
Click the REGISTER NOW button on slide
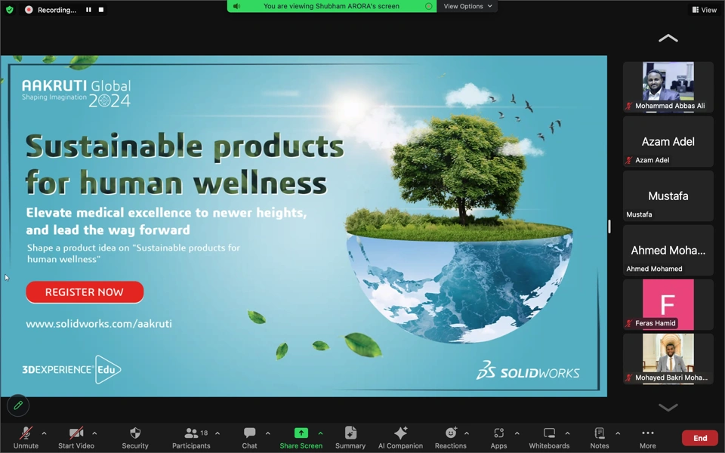(85, 292)
